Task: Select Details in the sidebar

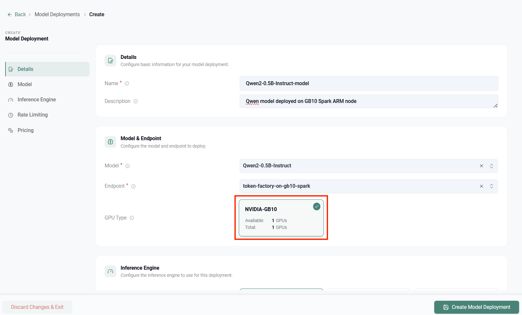Action: tap(48, 69)
